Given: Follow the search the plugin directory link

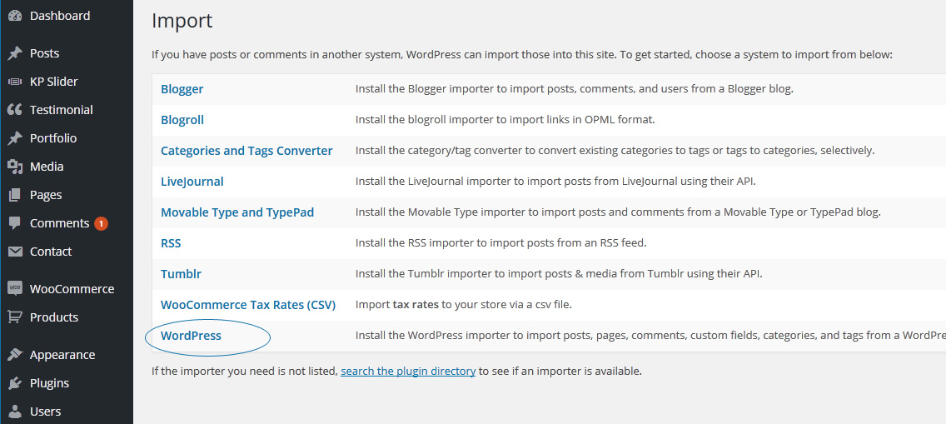Looking at the screenshot, I should coord(408,371).
